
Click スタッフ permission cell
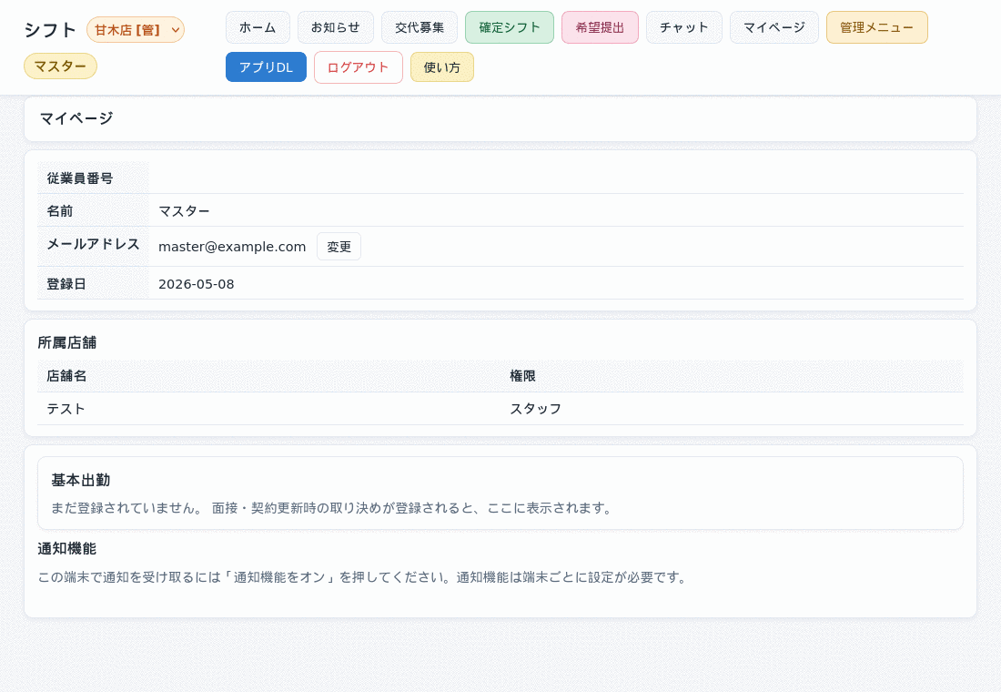[536, 409]
